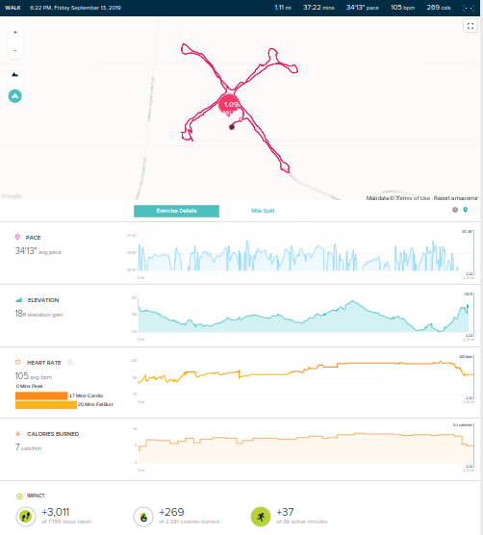Screen dimensions: 483x535
Task: Open the Terms of Use link
Action: tap(413, 198)
